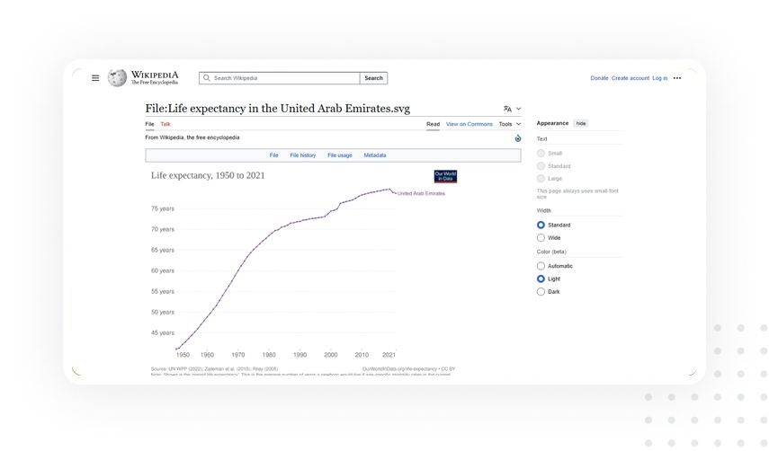Click the Commons file indicator icon
This screenshot has height=451, width=769.
(517, 138)
